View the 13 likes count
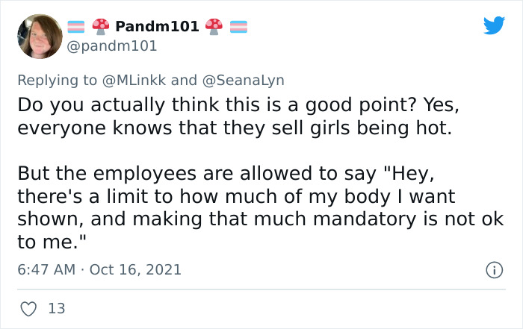This screenshot has height=329, width=523. click(56, 307)
